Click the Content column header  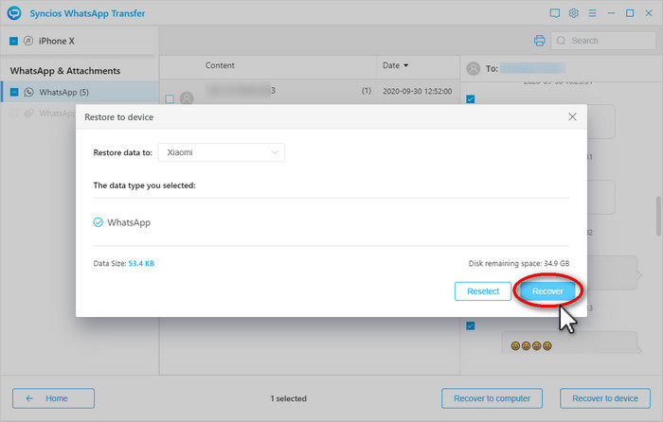point(220,65)
